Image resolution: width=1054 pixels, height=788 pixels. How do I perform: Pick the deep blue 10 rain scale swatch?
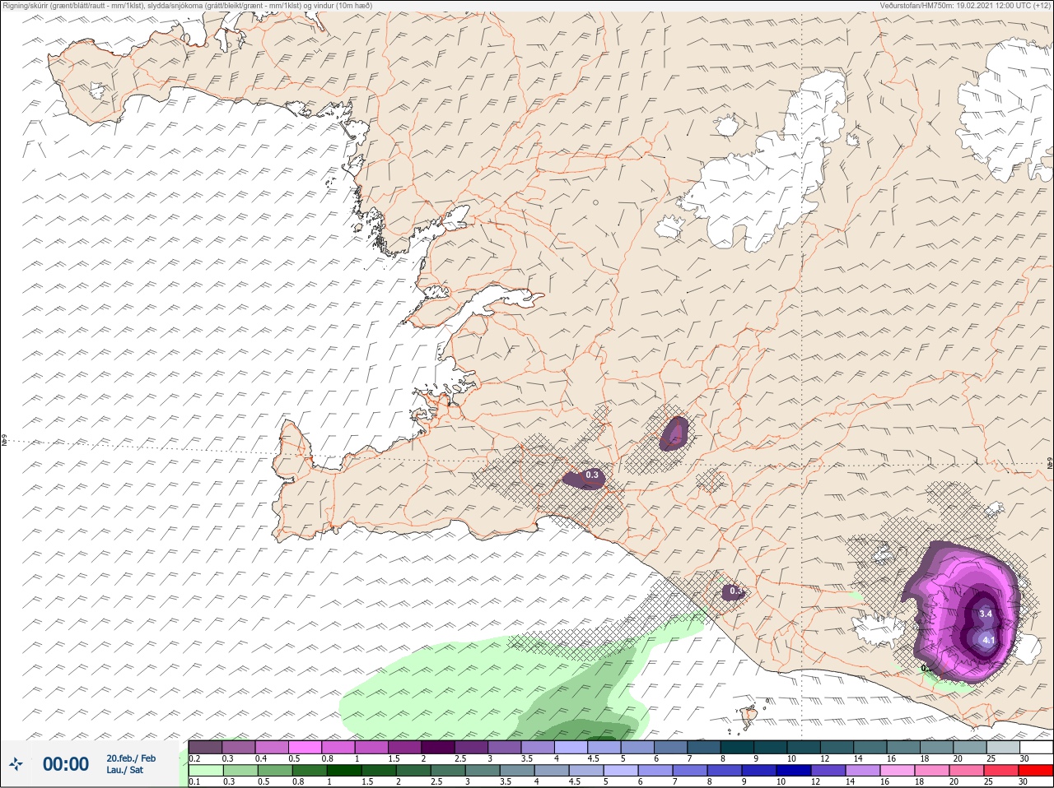coord(794,771)
